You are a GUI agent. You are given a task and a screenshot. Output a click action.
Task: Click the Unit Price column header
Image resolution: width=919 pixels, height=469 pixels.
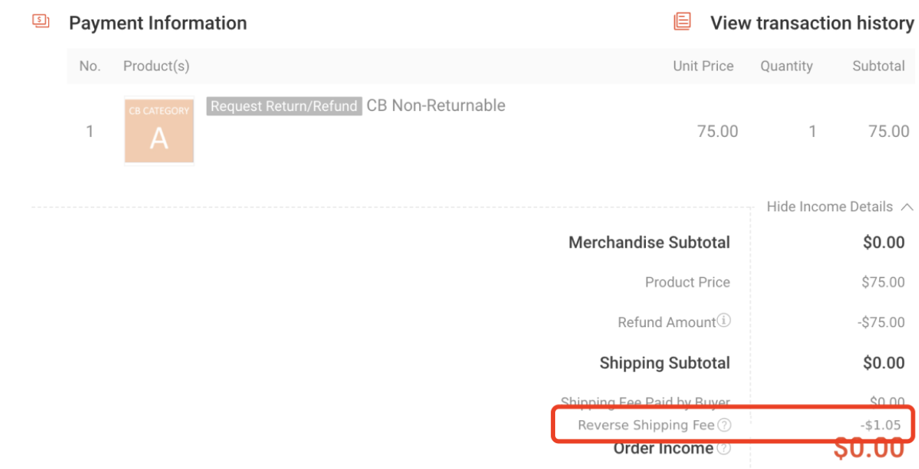(703, 66)
